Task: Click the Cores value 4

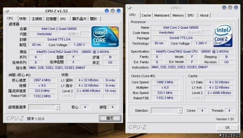Action: (x=202, y=111)
